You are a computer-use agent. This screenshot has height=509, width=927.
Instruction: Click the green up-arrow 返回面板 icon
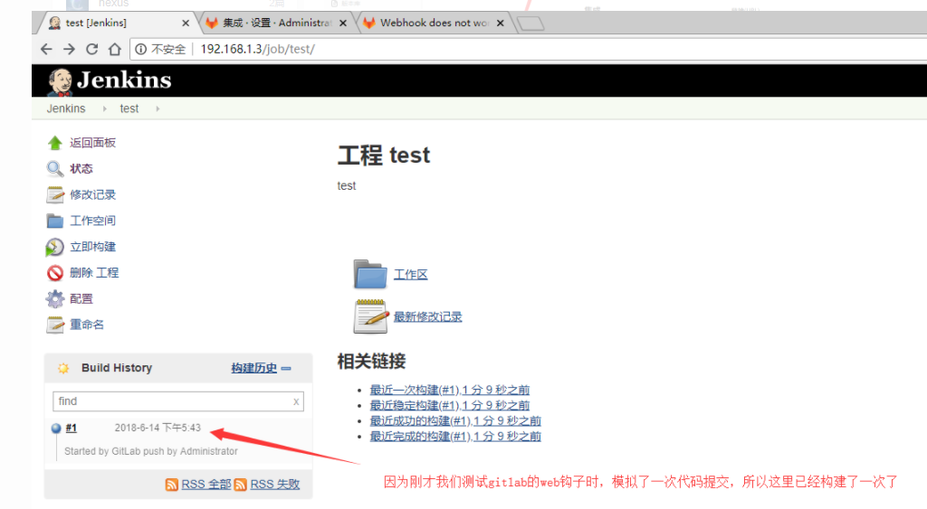click(55, 143)
